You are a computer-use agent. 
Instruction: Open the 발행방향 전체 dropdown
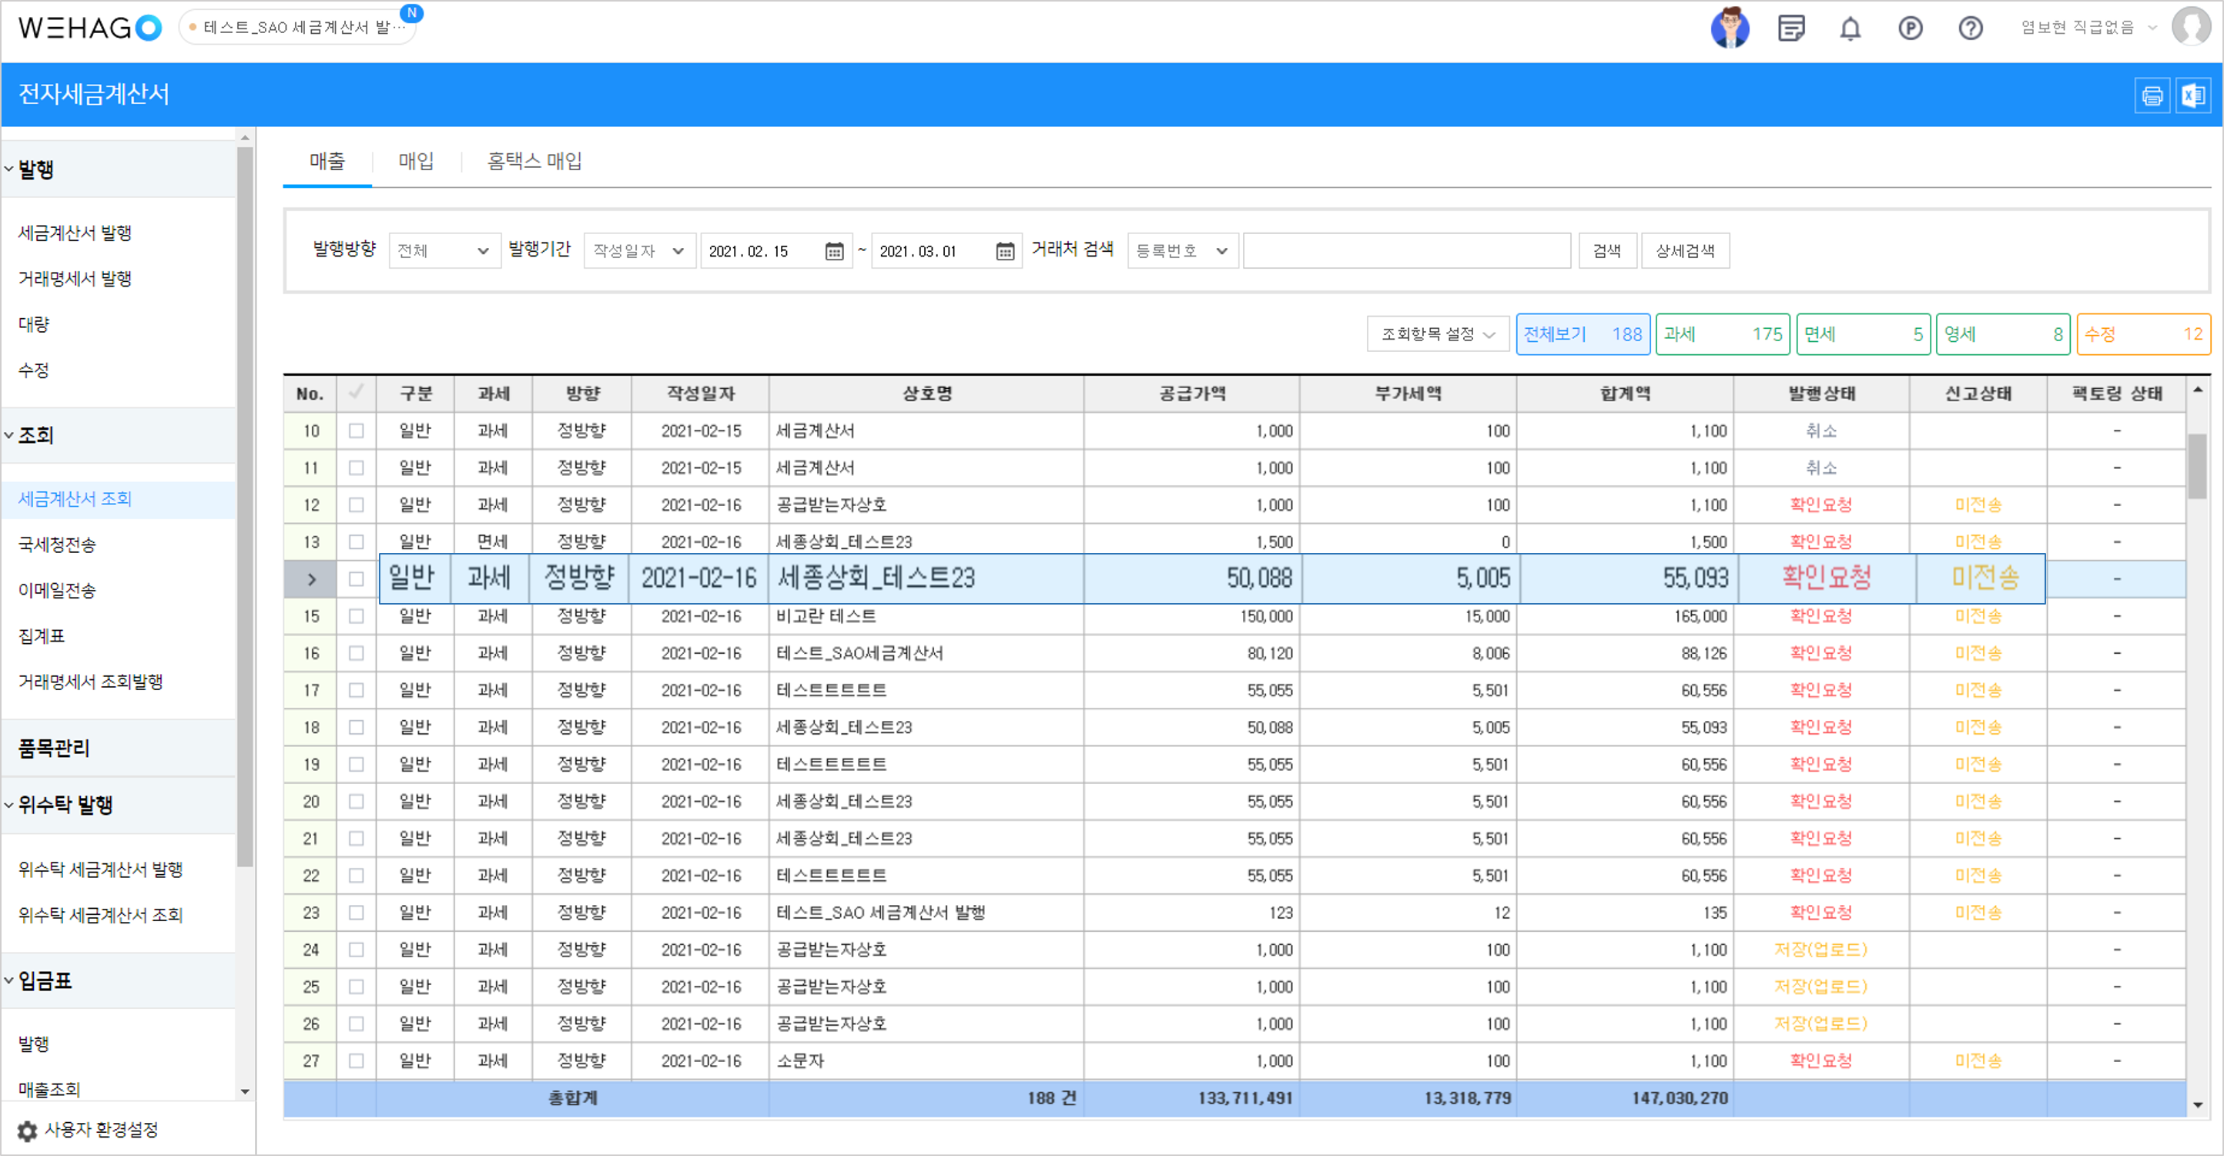[444, 251]
